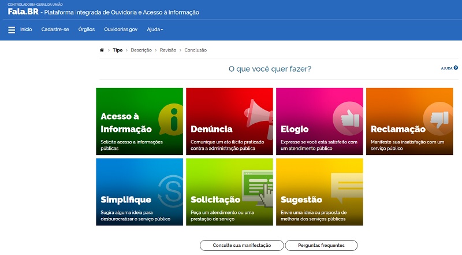Click 'Comunique um ato ilícito praticado' description
This screenshot has width=462, height=255.
click(227, 145)
